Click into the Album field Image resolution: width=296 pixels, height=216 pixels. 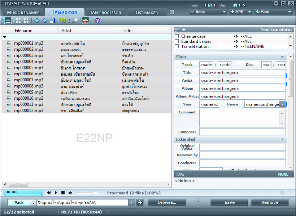242,89
